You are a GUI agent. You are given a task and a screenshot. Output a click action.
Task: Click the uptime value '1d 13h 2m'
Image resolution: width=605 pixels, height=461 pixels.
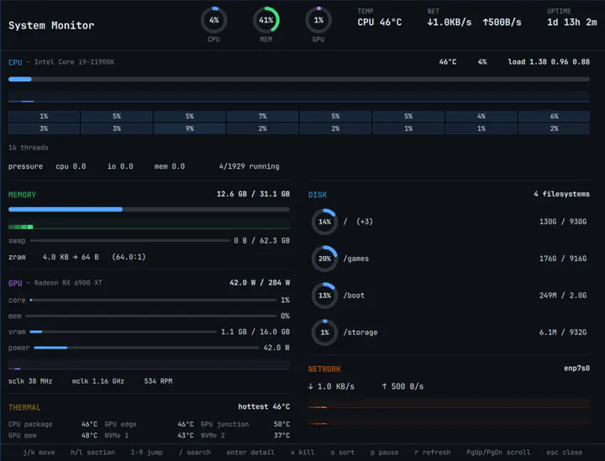[572, 23]
